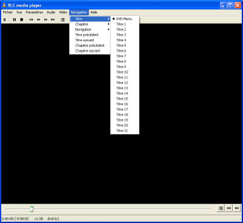The height and width of the screenshot is (223, 243).
Task: Select Titre 1 in submenu
Action: [x=125, y=24]
